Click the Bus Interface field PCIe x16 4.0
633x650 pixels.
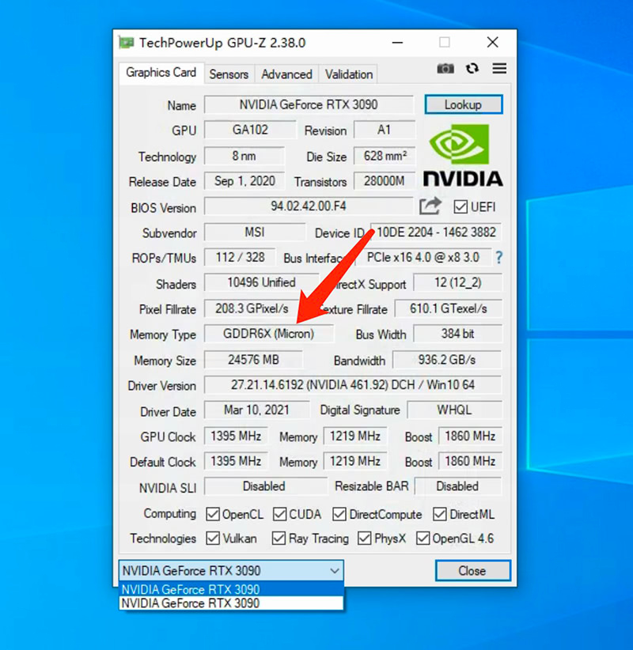click(423, 258)
